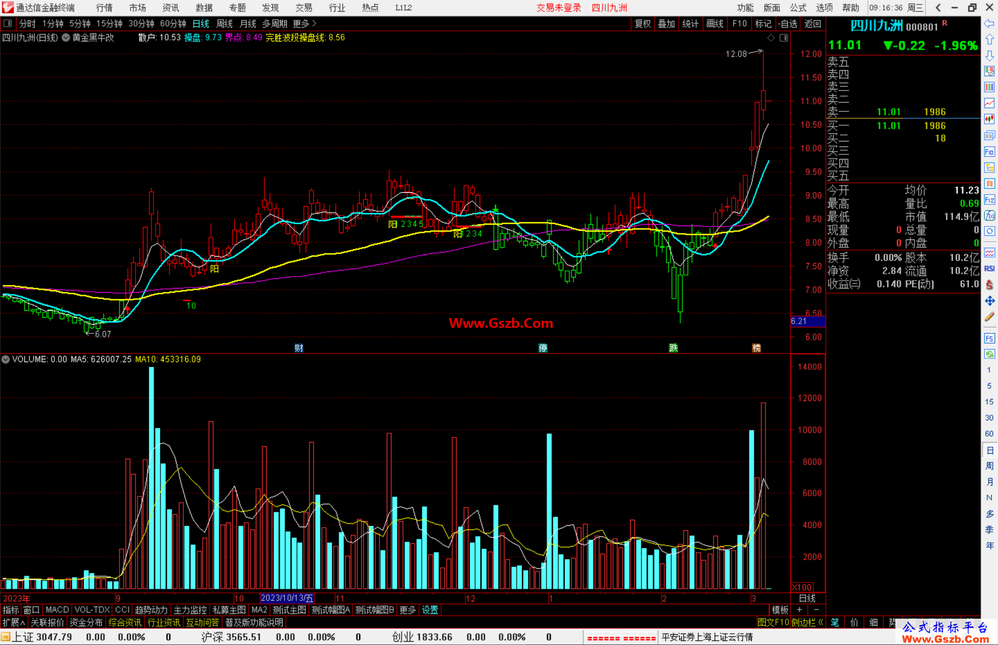Open the candlestick chart icon in sidebar
998x645 pixels.
coord(989,119)
